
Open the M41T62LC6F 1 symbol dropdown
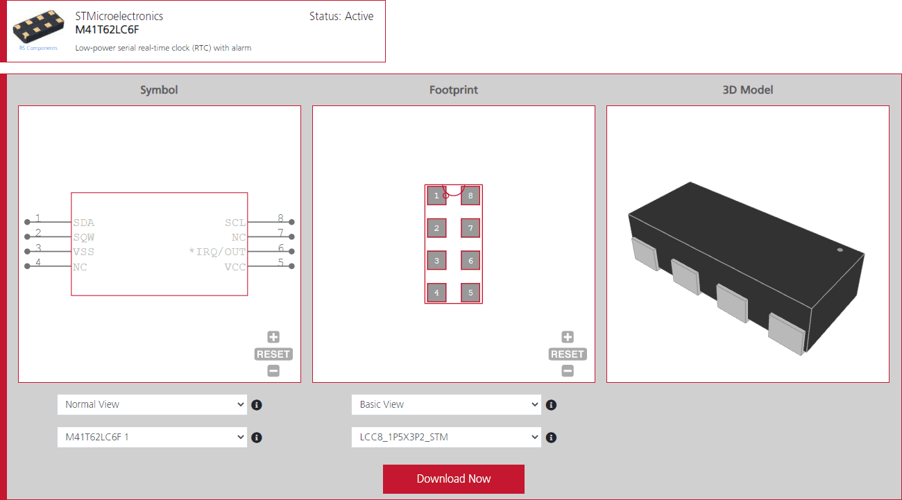click(152, 438)
